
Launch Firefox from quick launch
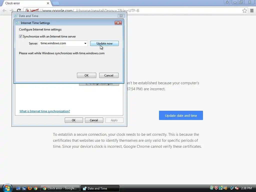coord(30,188)
